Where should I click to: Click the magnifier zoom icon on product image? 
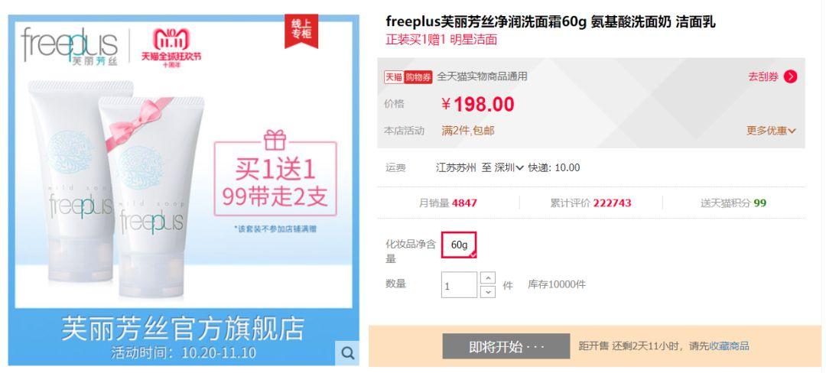tap(347, 352)
